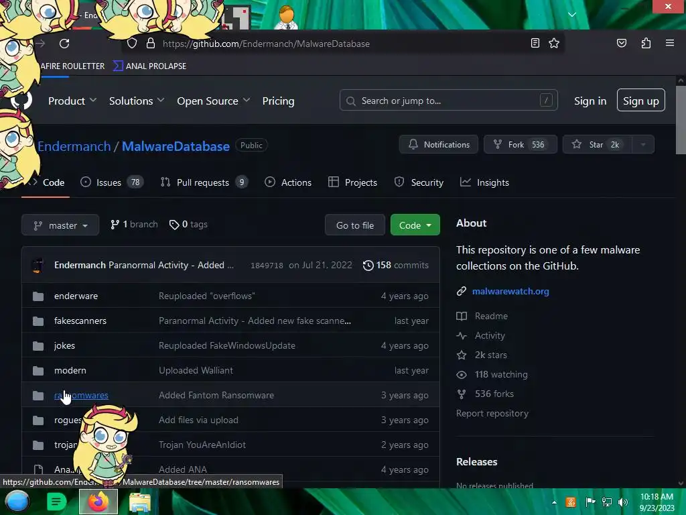Switch to the Issues tab
686x515 pixels.
[x=112, y=182]
